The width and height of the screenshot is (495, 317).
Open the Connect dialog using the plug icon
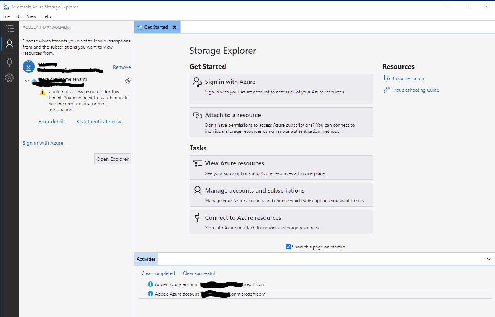pos(9,62)
